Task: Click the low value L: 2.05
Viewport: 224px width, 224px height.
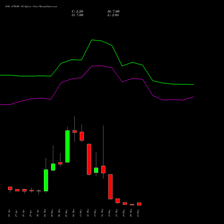Action: (113, 15)
